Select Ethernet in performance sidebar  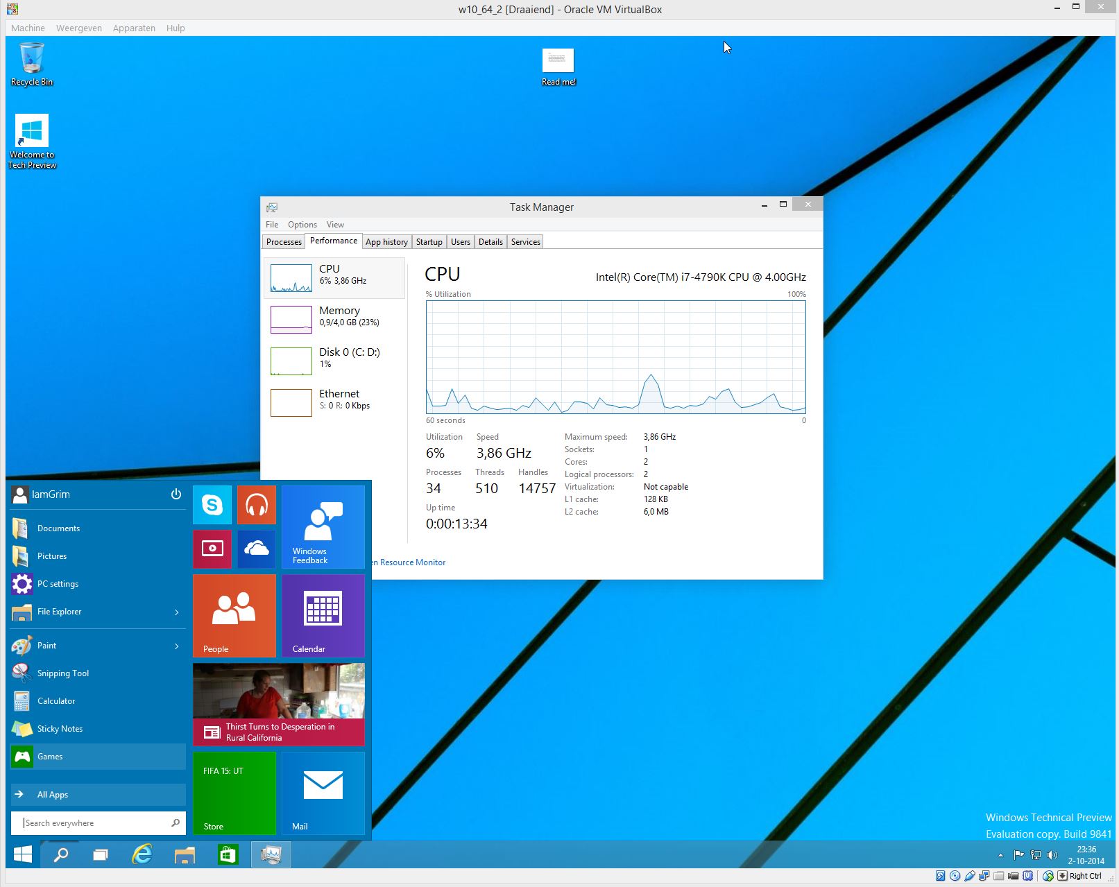coord(334,403)
